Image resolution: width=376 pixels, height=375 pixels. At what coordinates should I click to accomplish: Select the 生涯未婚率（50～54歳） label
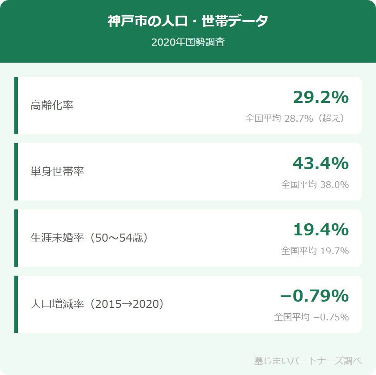(89, 238)
